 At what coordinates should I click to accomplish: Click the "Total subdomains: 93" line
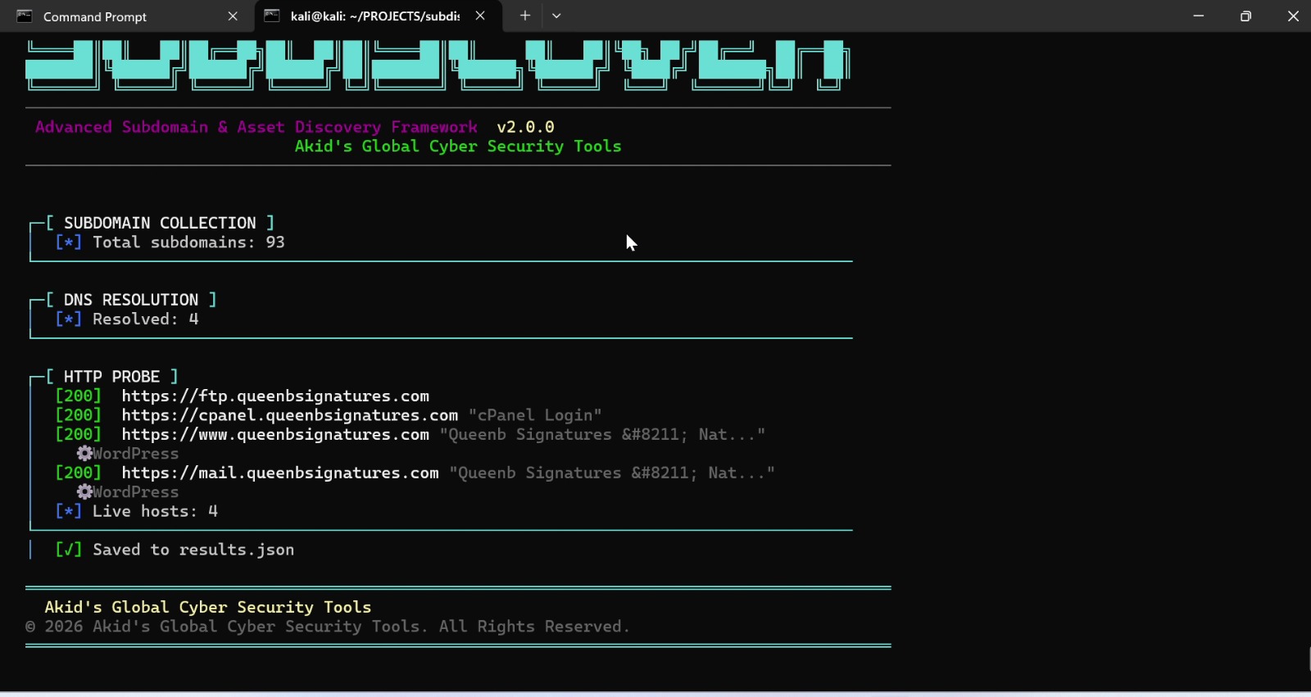(x=170, y=242)
